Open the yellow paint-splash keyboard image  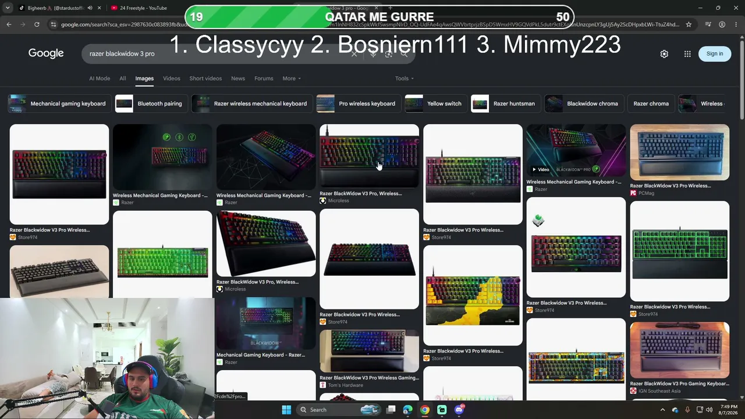pos(473,295)
